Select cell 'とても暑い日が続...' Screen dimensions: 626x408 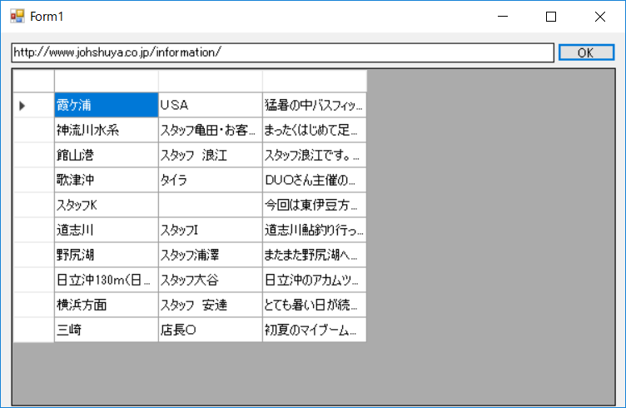(315, 305)
